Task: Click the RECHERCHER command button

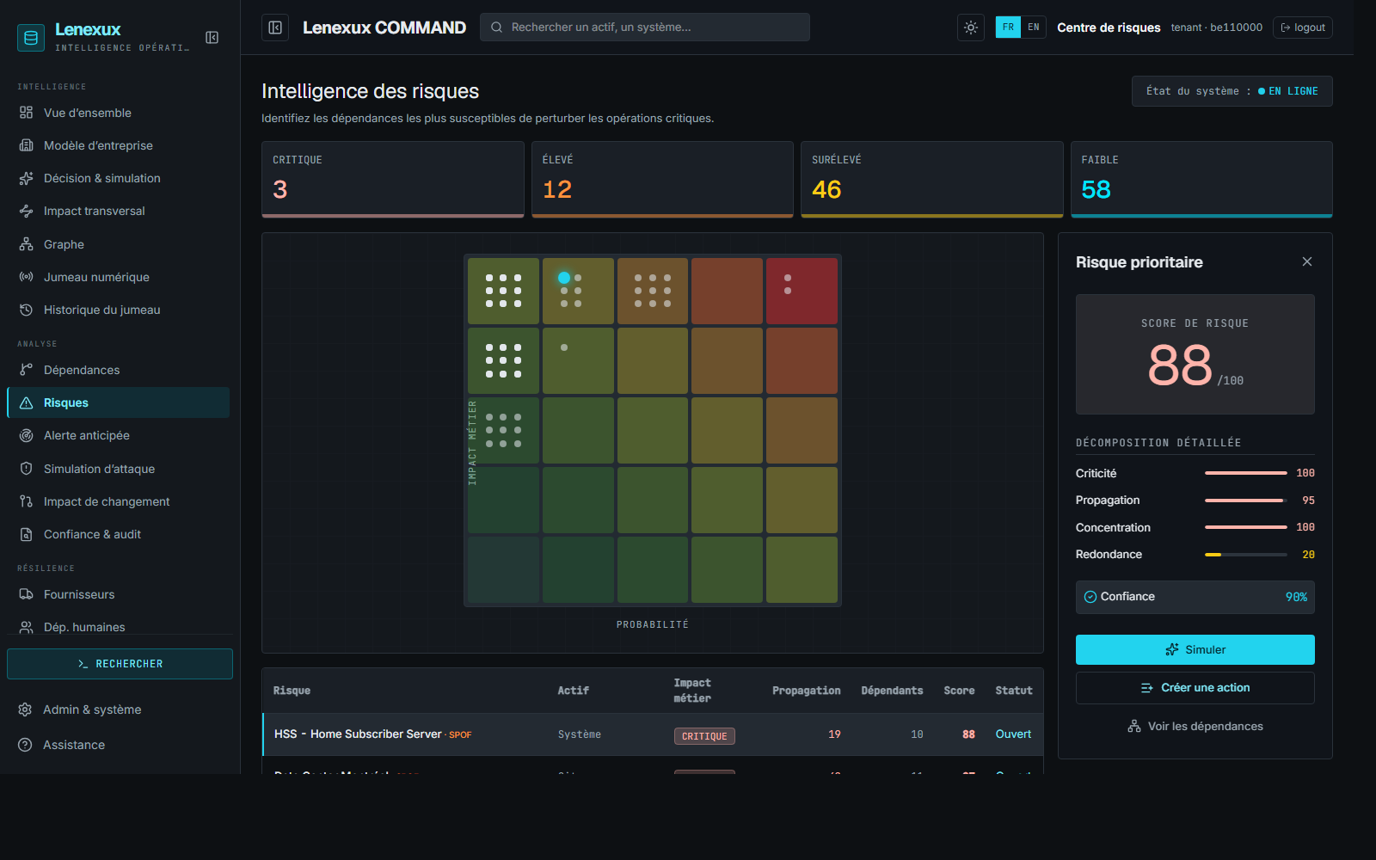Action: 120,664
